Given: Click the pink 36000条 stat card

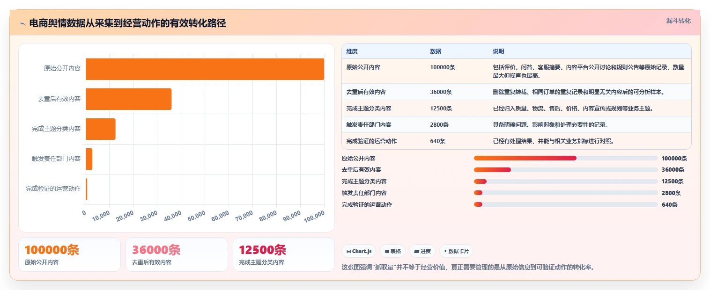Looking at the screenshot, I should tap(177, 254).
